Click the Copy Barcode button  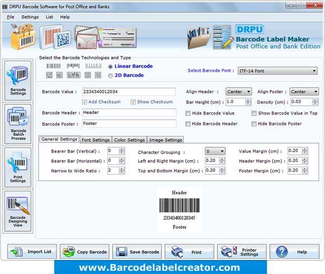pos(84,251)
